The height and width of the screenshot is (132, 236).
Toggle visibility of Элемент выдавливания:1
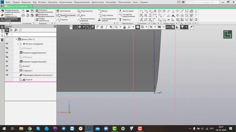(x=7, y=52)
